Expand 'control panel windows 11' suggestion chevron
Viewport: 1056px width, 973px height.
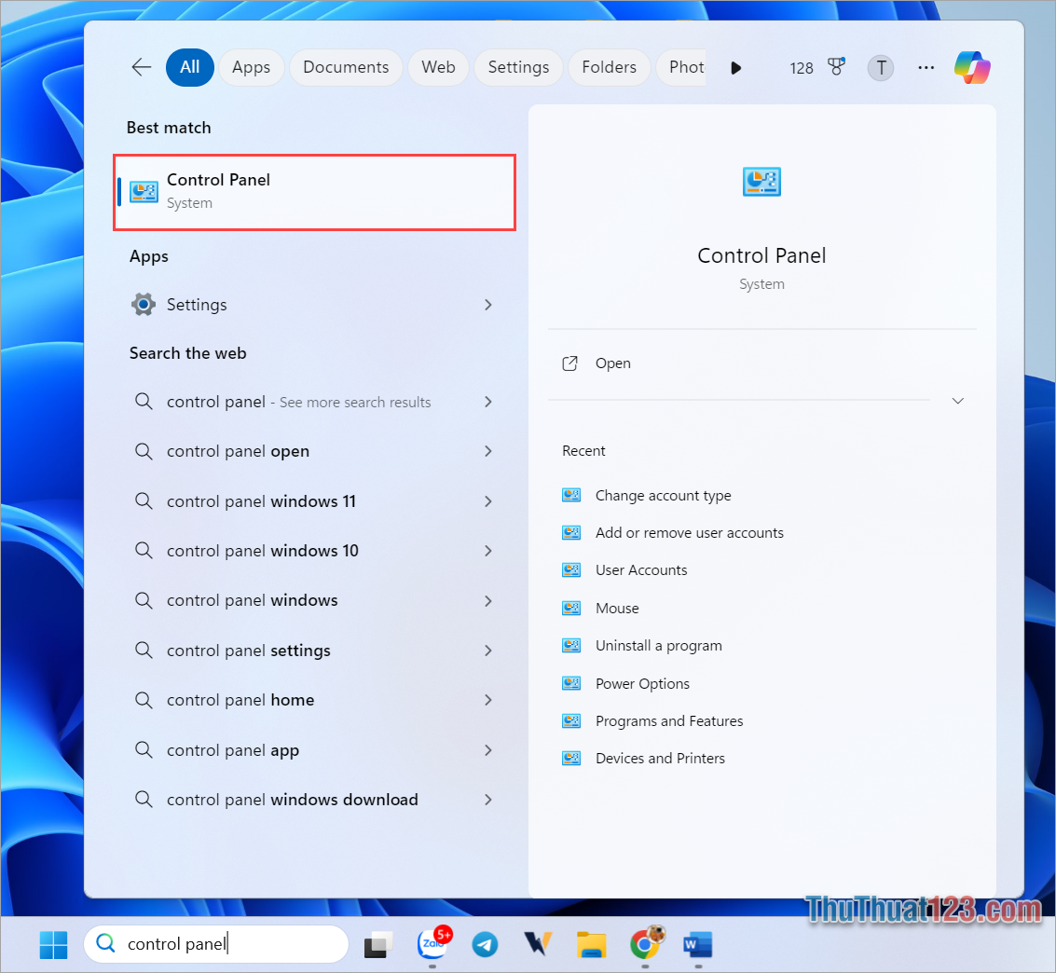488,501
